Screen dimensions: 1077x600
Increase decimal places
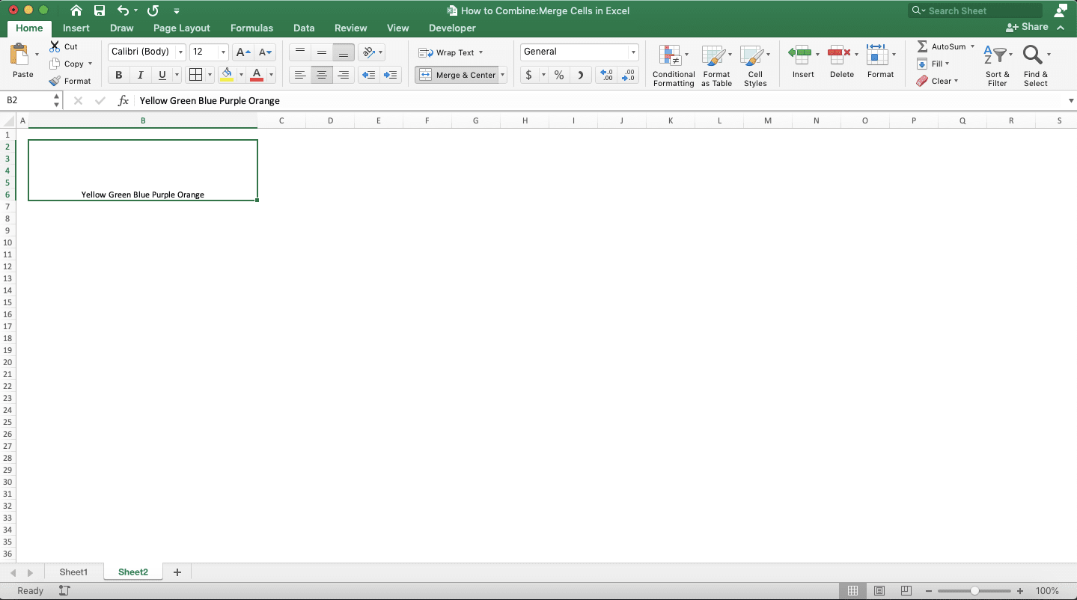tap(607, 75)
